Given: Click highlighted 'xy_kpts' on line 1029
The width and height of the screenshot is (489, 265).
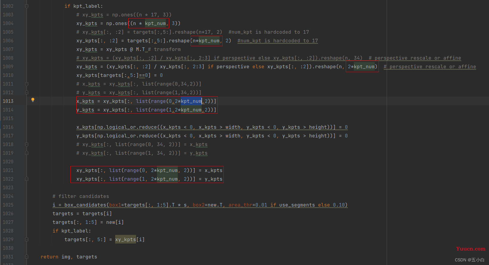Looking at the screenshot, I should [126, 239].
